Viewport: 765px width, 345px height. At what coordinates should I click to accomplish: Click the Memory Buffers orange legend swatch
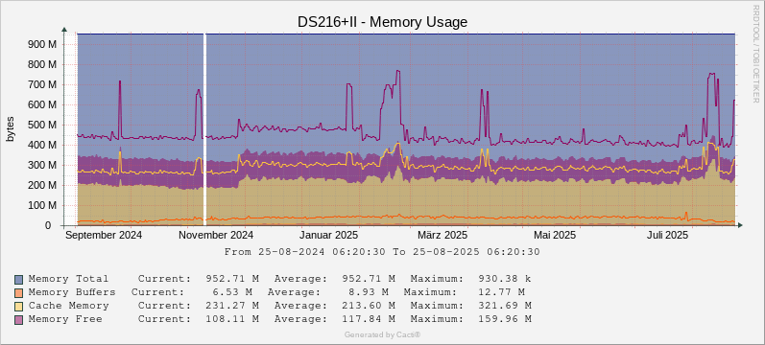[x=19, y=293]
